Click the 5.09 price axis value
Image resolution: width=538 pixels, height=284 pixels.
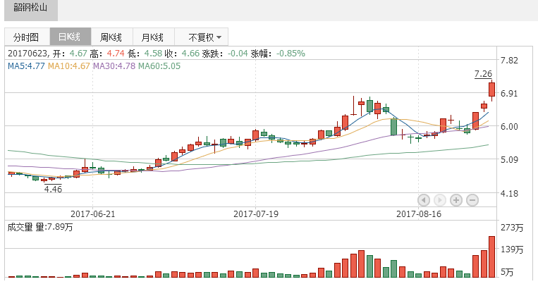coord(509,159)
